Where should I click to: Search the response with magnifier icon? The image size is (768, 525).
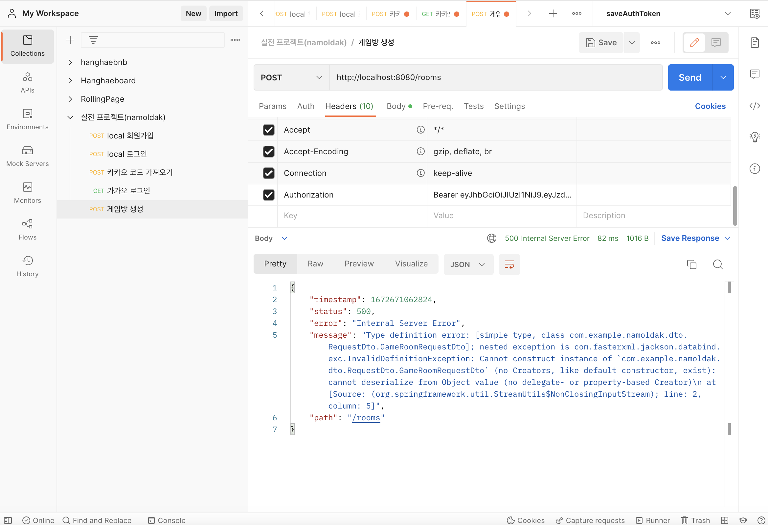717,264
